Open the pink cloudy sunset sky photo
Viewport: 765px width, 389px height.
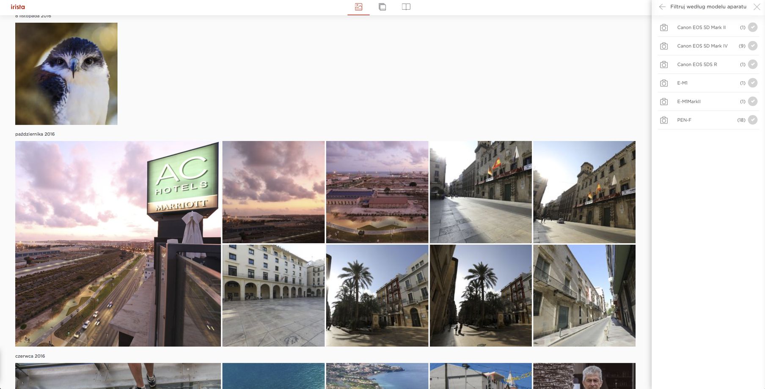(273, 192)
